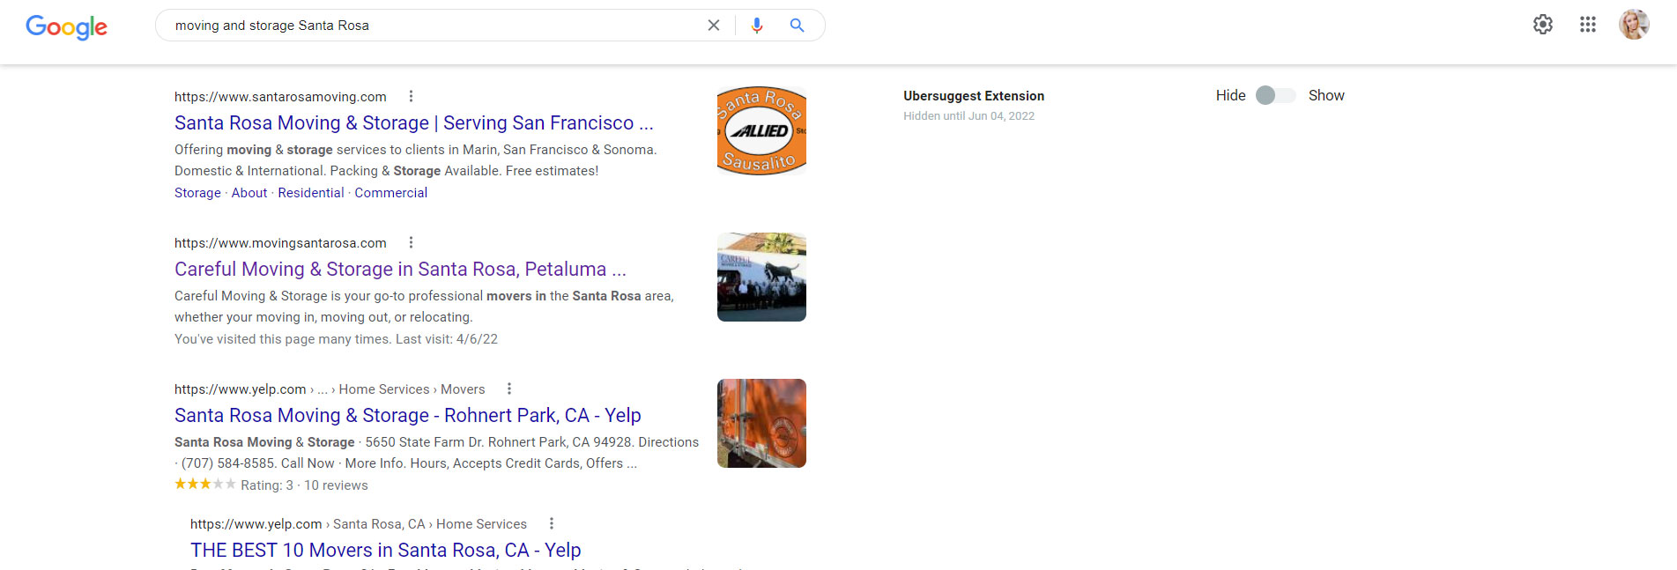This screenshot has width=1677, height=570.
Task: Toggle the Ubersuggest Hide/Show switch
Action: pos(1276,95)
